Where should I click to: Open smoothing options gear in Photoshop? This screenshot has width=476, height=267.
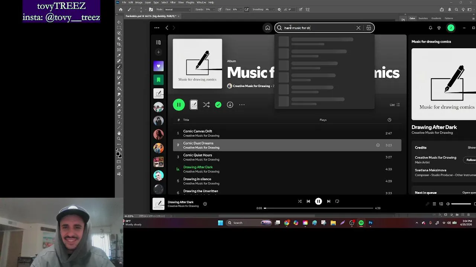pos(279,10)
